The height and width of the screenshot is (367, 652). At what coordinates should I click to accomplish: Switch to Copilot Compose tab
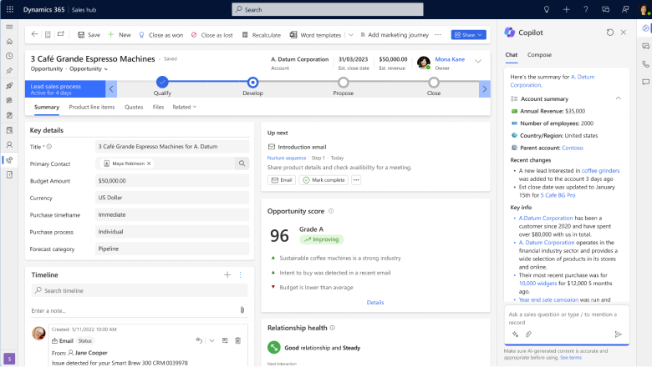[539, 55]
